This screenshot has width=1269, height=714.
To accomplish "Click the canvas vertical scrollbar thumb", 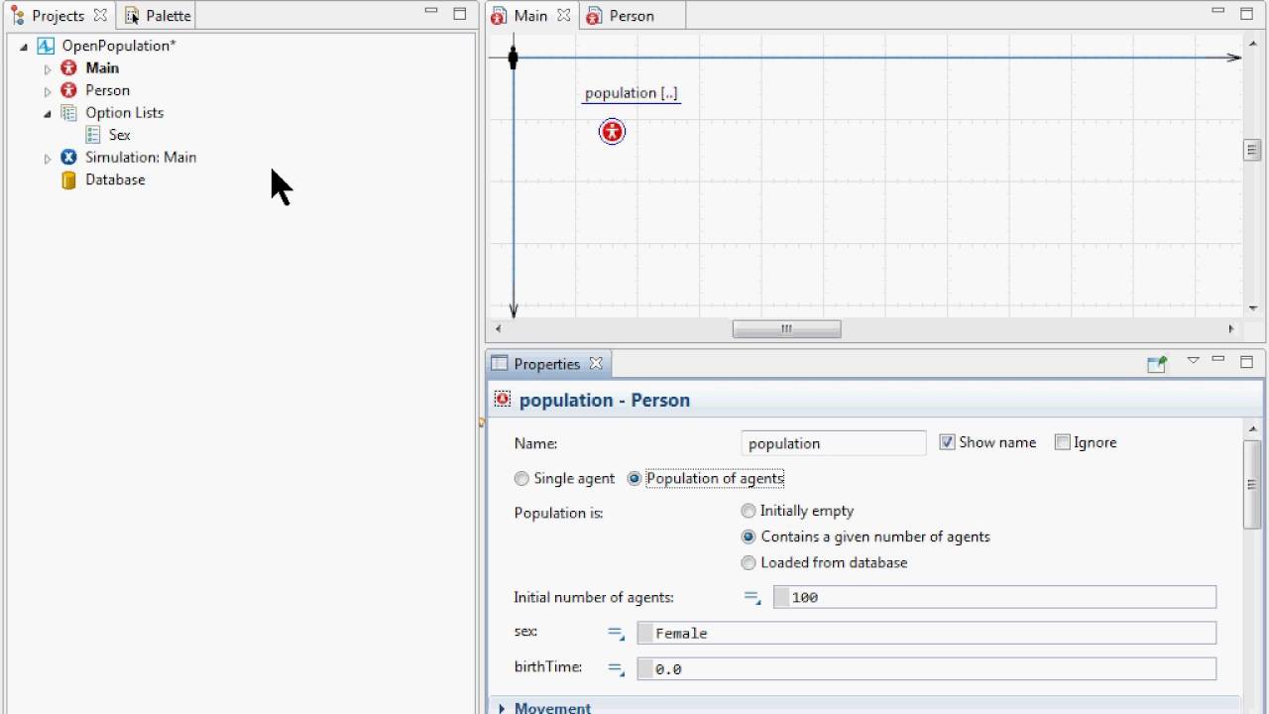I will coord(1252,150).
